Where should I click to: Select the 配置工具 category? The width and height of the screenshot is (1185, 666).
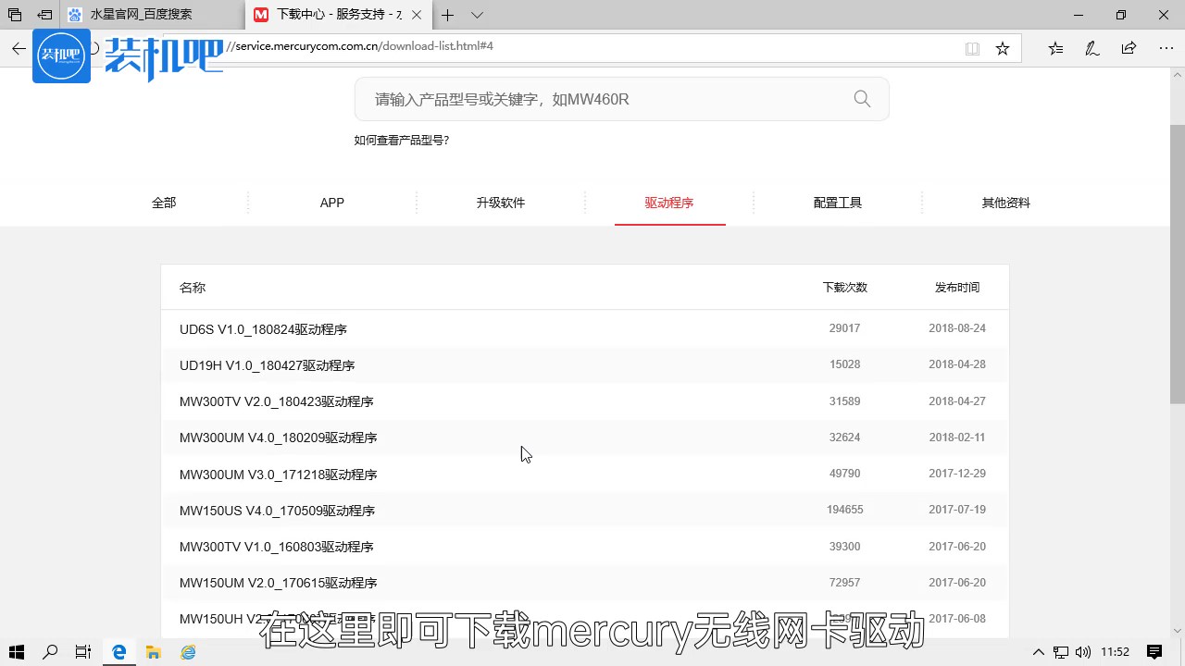pyautogui.click(x=837, y=203)
